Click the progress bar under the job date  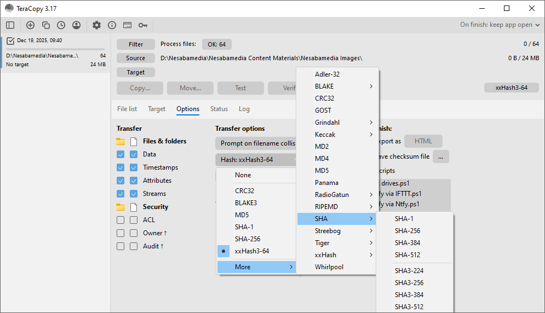point(55,49)
